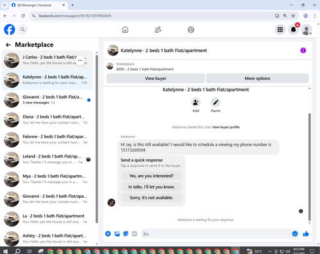The height and width of the screenshot is (254, 320).
Task: Open J Carlos conversation
Action: tap(47, 60)
